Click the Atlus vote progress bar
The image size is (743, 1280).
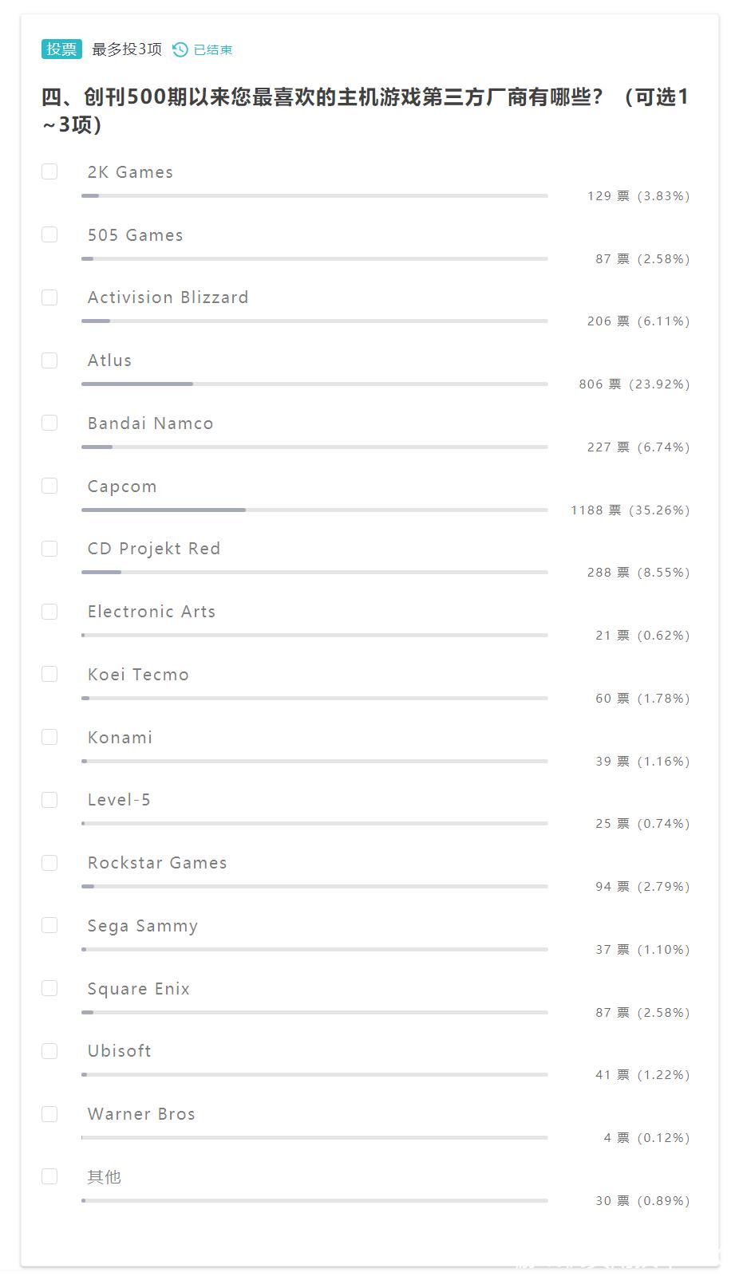pyautogui.click(x=314, y=384)
